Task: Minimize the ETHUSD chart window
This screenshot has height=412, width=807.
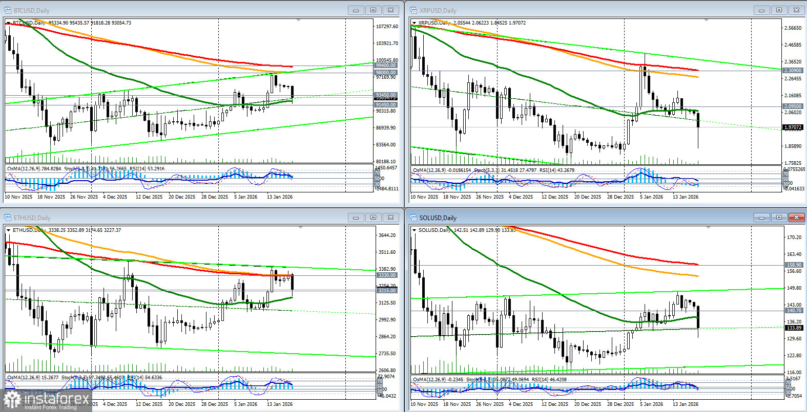Action: [x=356, y=218]
